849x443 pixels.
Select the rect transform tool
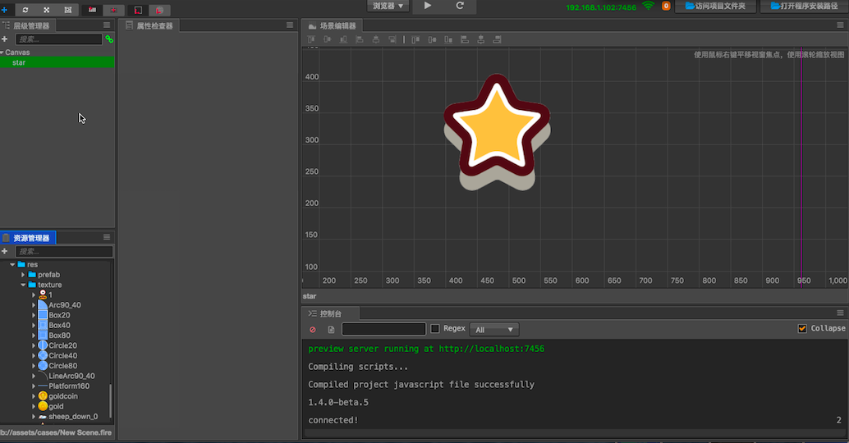(68, 10)
